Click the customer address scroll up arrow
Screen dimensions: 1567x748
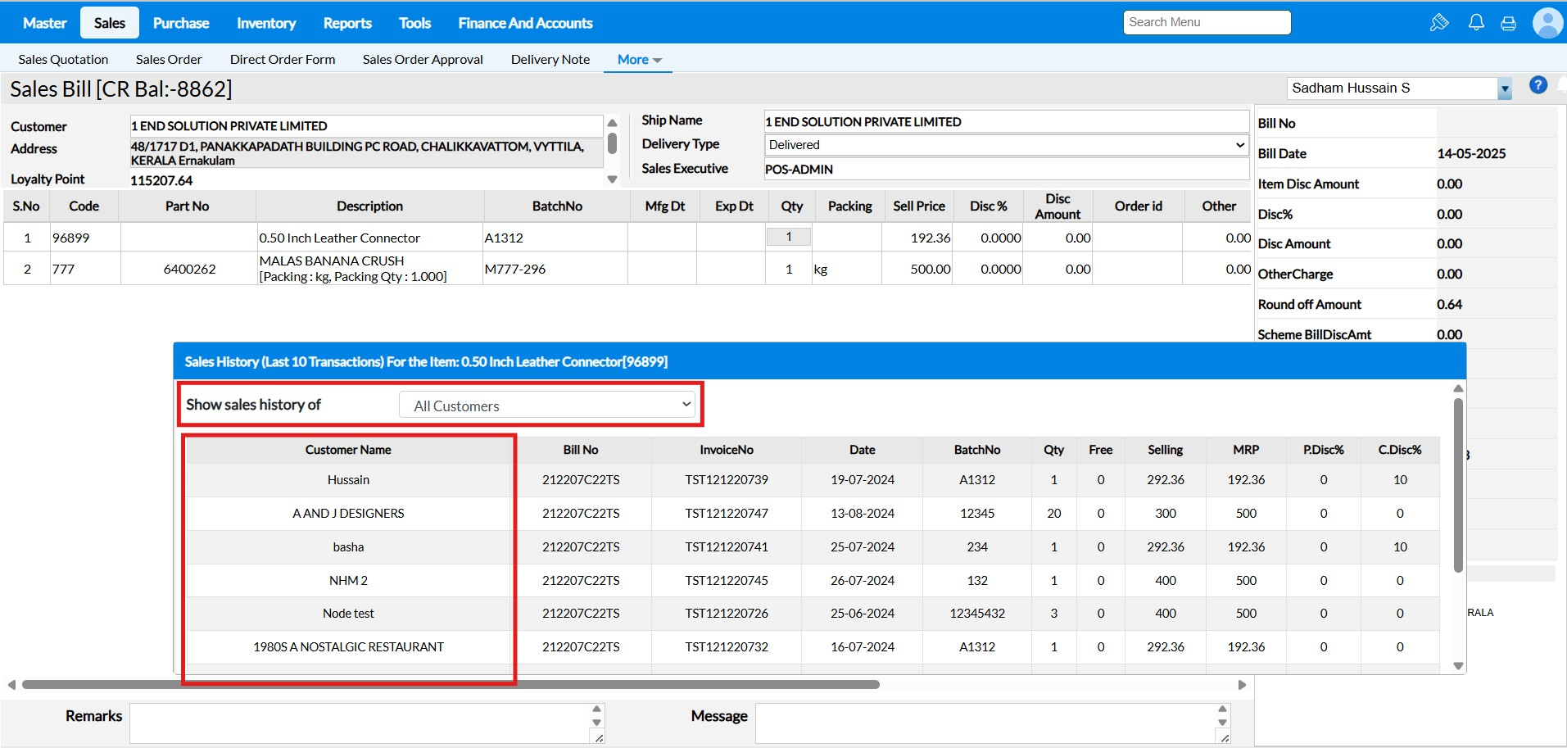(x=612, y=123)
